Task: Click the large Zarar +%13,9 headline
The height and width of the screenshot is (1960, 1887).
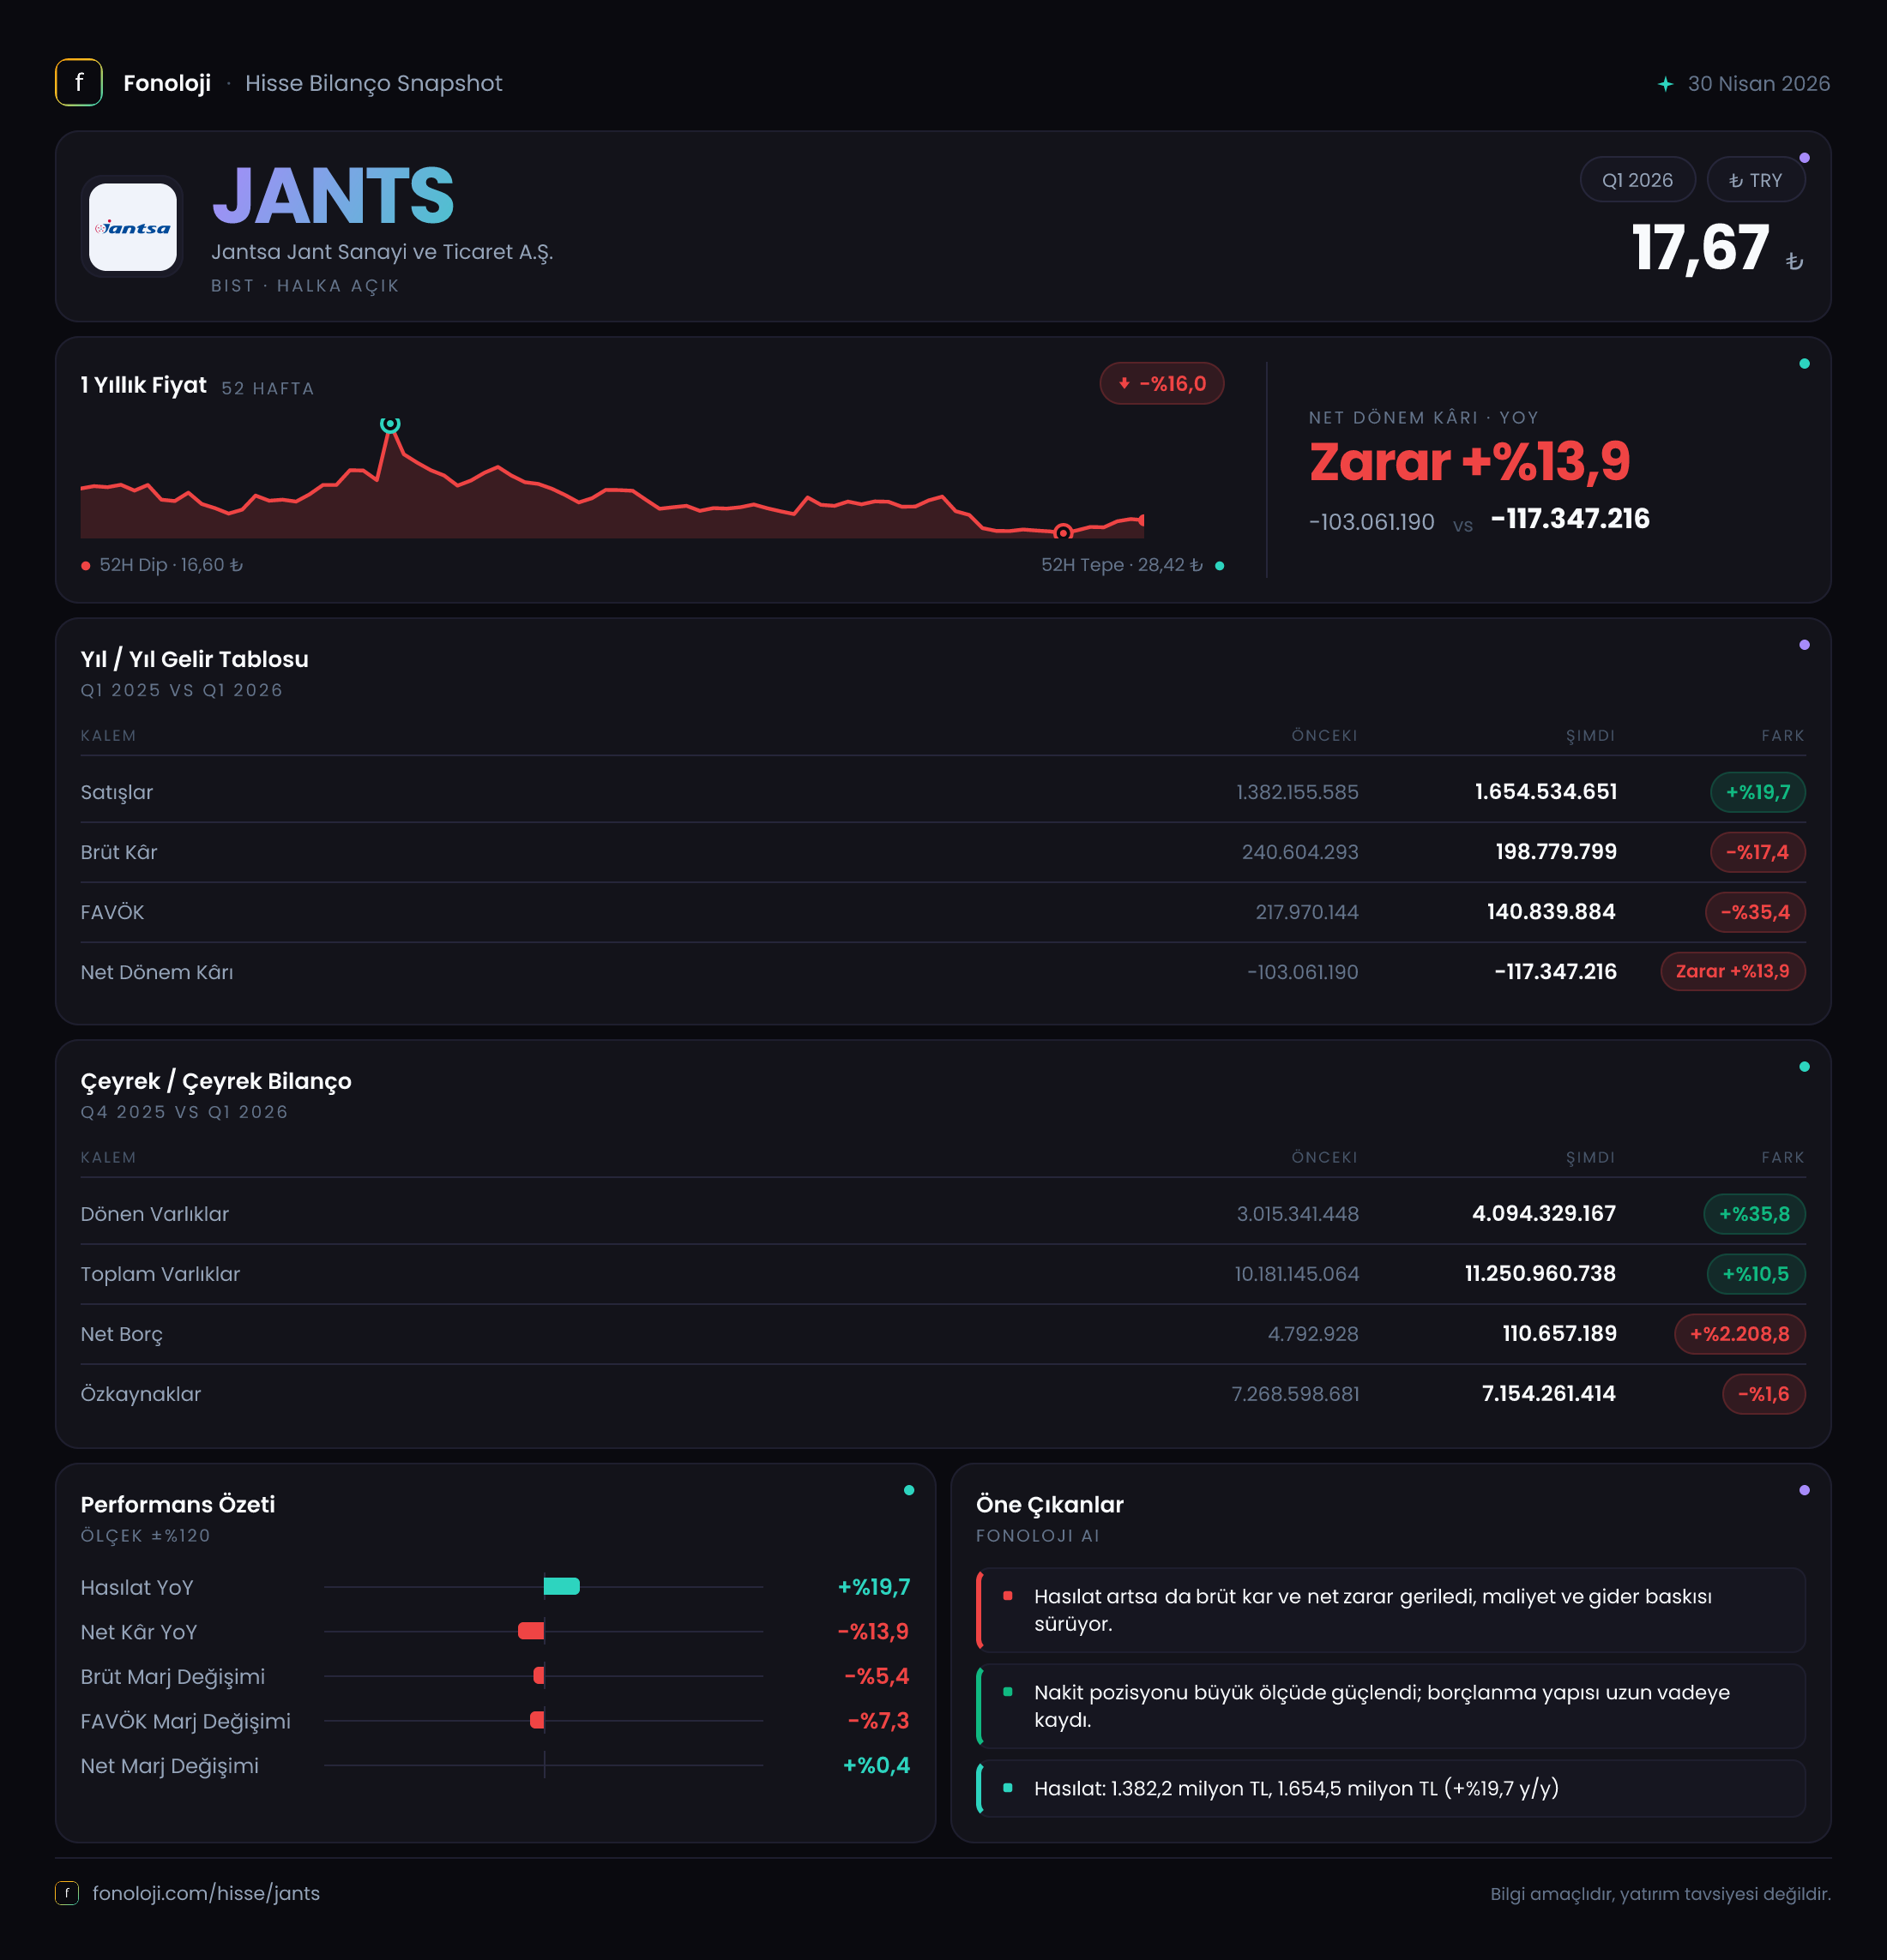Action: [1470, 462]
